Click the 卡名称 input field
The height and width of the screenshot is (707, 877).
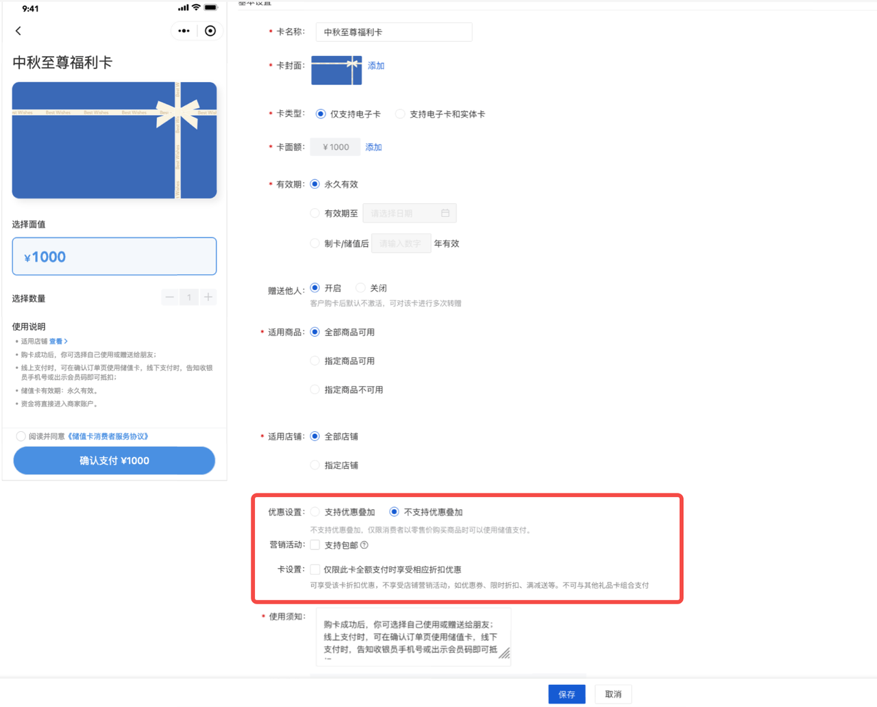click(394, 32)
